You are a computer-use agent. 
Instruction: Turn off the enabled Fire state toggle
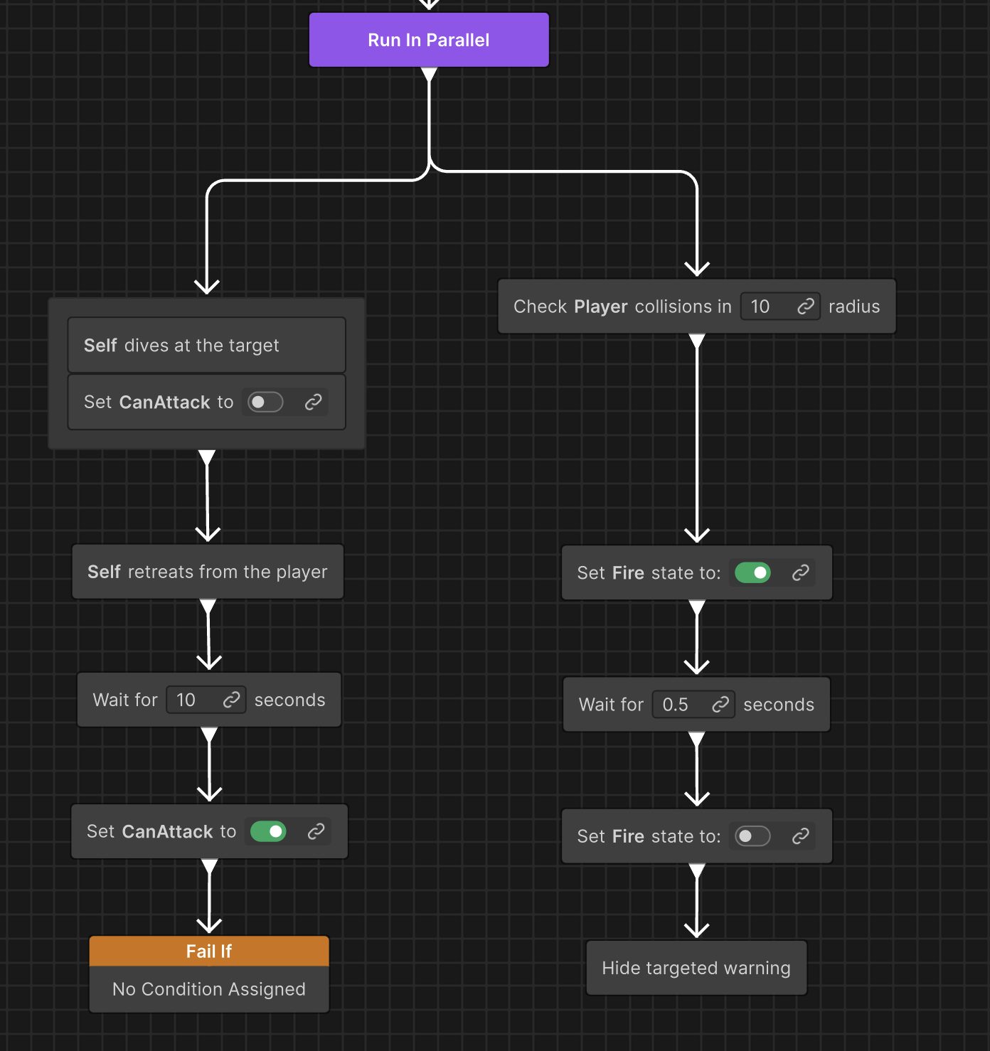point(752,572)
